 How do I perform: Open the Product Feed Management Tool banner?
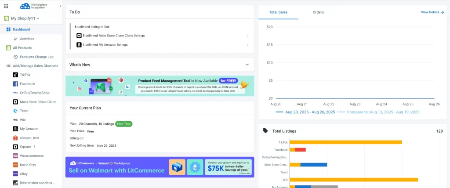tap(160, 86)
